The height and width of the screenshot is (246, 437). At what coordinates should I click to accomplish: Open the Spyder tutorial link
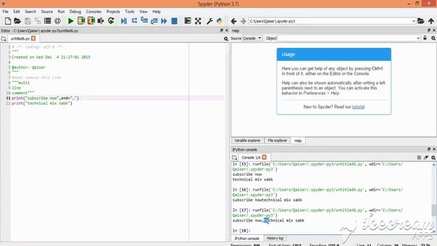click(x=358, y=107)
